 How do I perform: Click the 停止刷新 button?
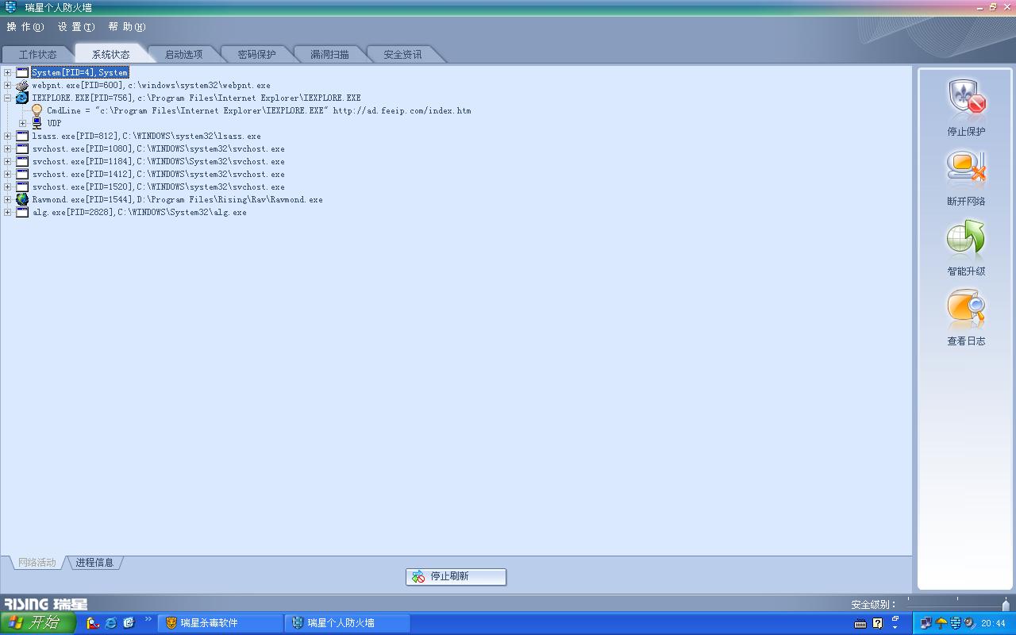coord(456,577)
